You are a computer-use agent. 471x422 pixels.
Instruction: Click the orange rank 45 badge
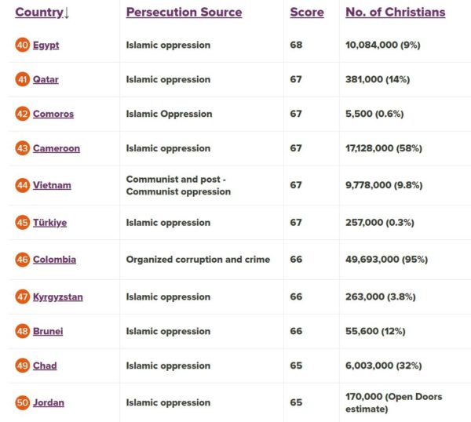pos(22,223)
